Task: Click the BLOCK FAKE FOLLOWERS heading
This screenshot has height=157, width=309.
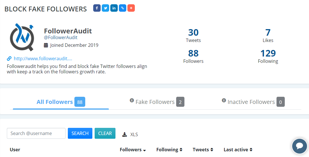Action: [46, 9]
